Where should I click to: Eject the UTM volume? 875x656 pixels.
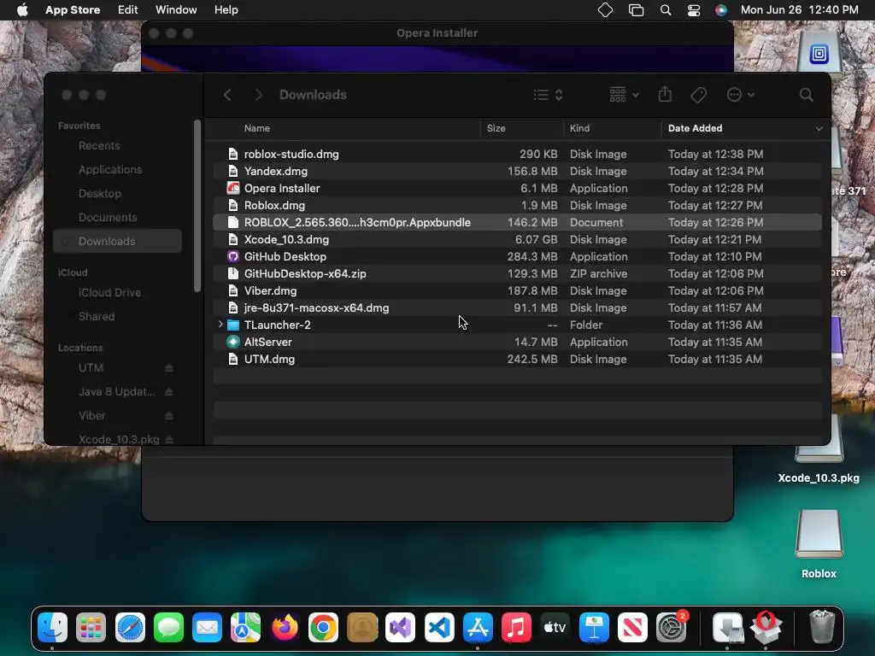coord(168,367)
